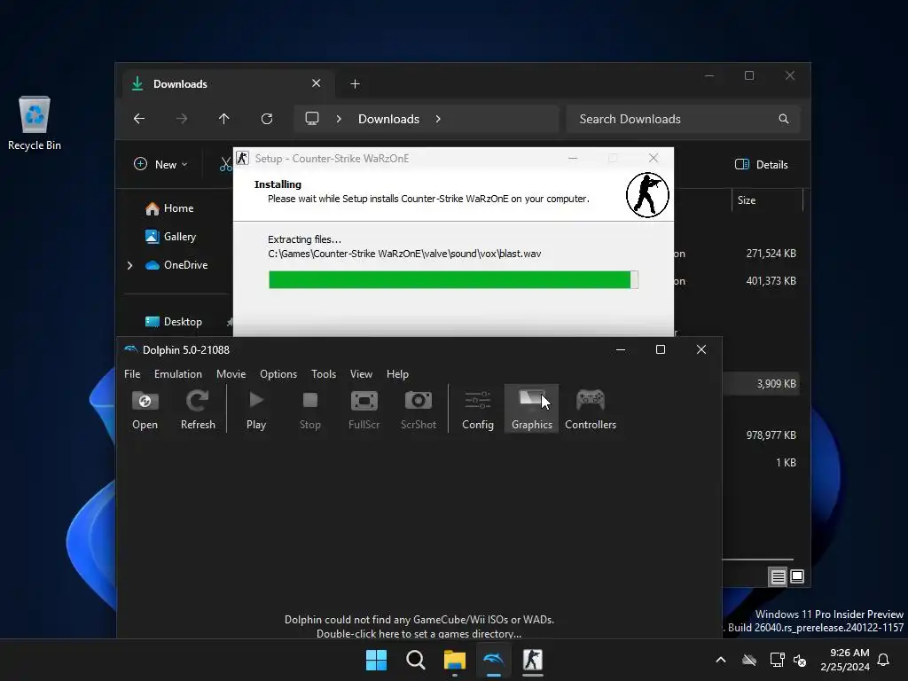Click the Cut scissors icon in File Explorer
908x681 pixels.
point(225,164)
